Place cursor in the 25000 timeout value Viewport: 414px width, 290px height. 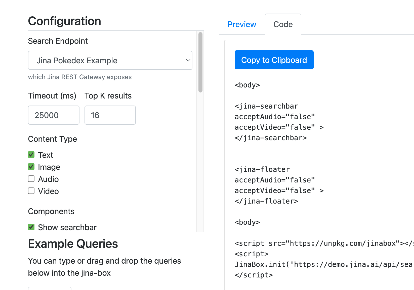[54, 115]
